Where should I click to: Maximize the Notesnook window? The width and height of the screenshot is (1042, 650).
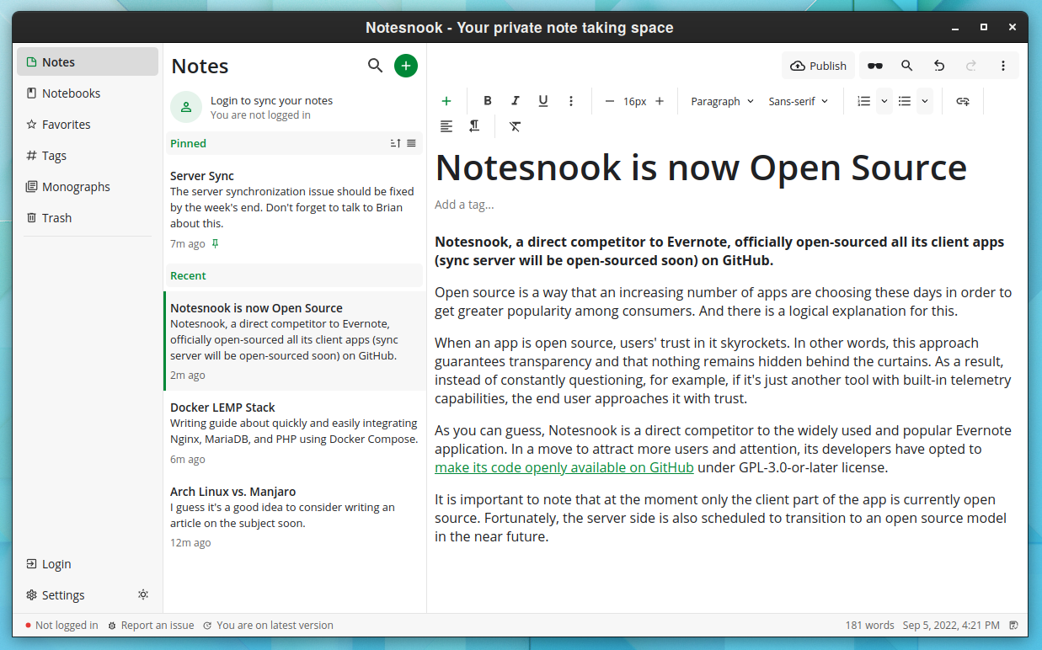pos(983,28)
